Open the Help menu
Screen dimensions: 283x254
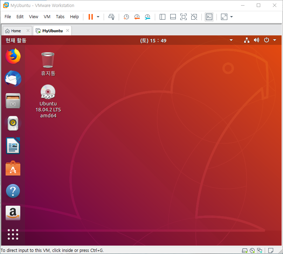pos(74,16)
